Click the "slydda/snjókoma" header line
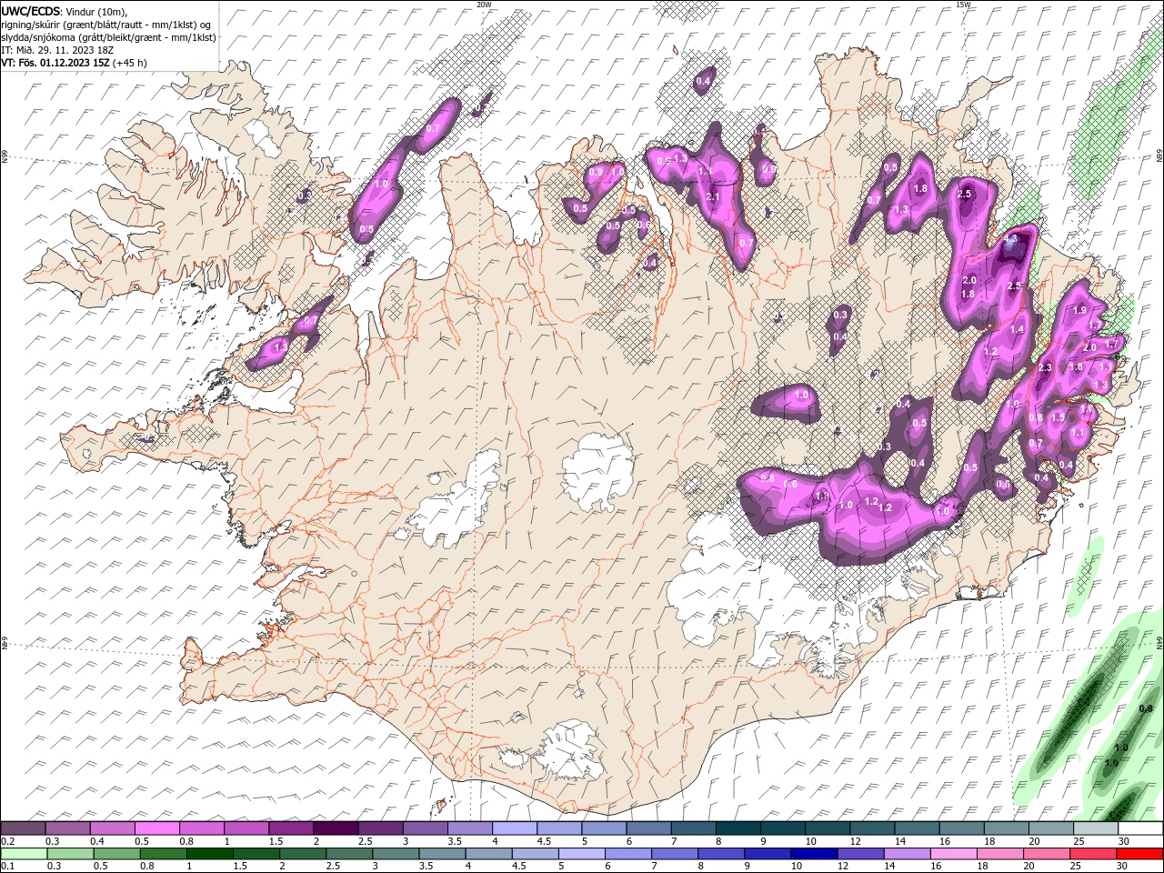Screen dimensions: 1164x873 point(109,36)
